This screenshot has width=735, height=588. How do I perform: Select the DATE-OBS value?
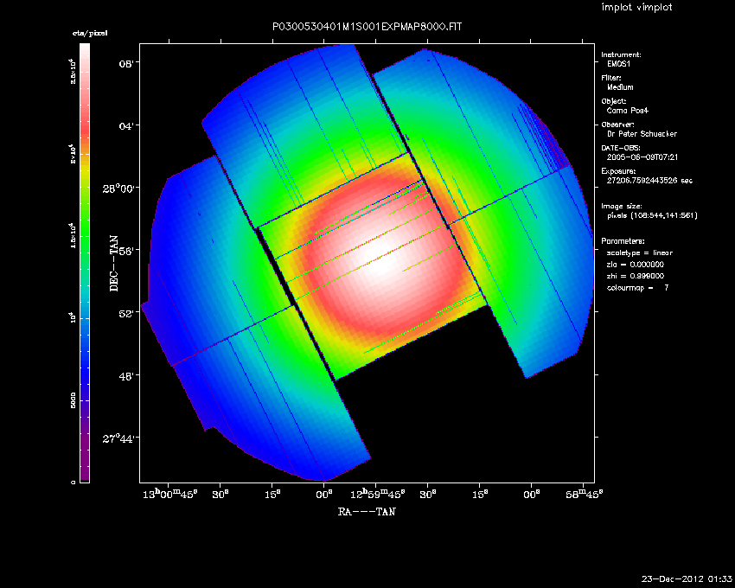tap(638, 157)
